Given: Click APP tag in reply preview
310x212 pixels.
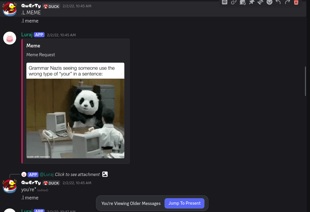Looking at the screenshot, I should click(x=33, y=175).
